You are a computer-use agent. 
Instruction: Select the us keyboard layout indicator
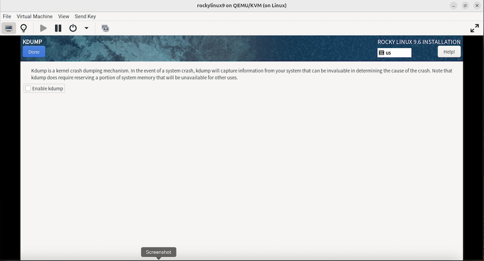pos(394,53)
